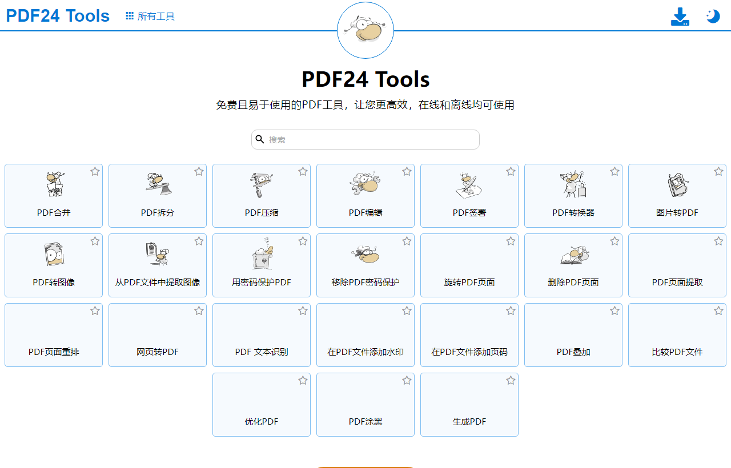Star the 从PDF文件中提取图像 tool
Screen dimensions: 731x468
click(199, 241)
